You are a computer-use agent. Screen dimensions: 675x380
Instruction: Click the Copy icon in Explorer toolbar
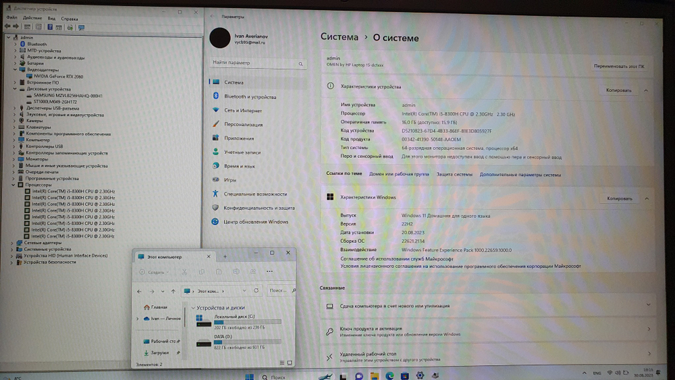[201, 271]
